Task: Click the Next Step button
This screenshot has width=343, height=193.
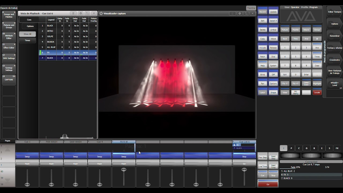Action: tap(273, 157)
